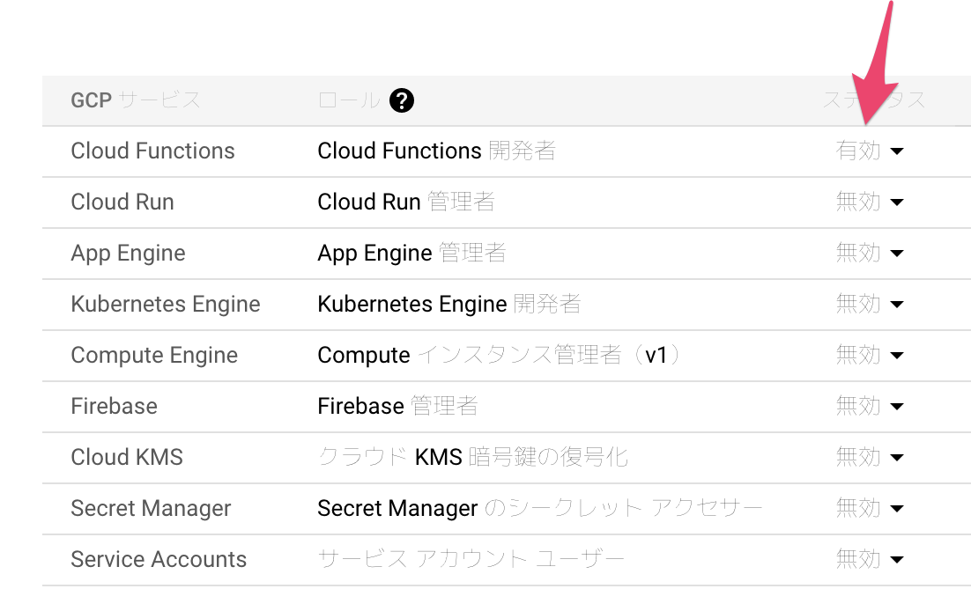Click the role help question mark icon

401,100
